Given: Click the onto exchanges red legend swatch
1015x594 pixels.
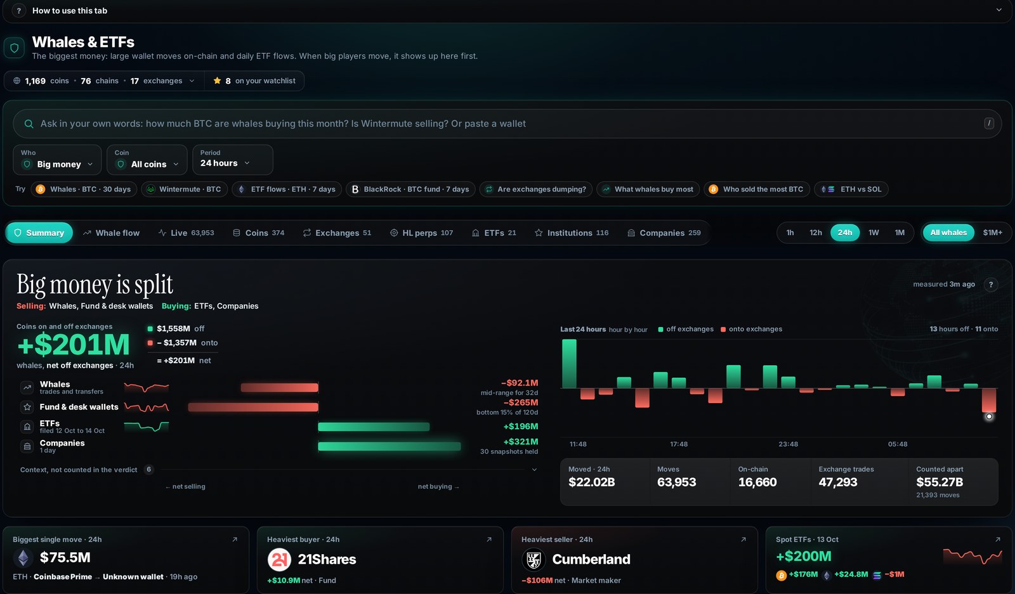Looking at the screenshot, I should [723, 330].
